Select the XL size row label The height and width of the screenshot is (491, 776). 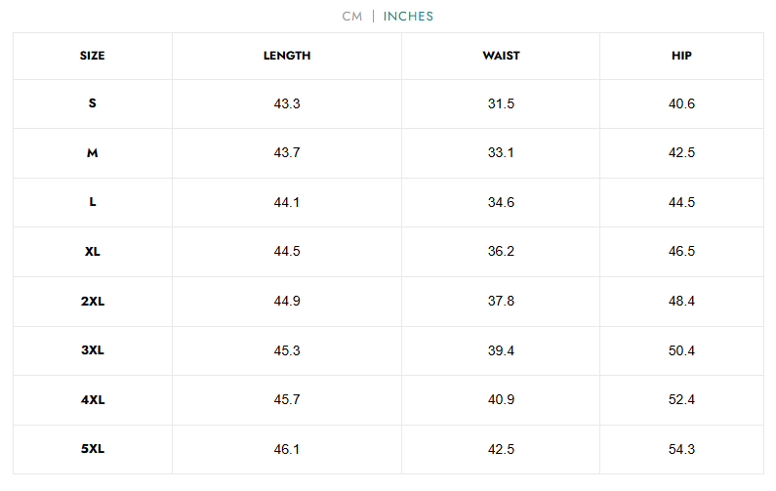pos(93,252)
